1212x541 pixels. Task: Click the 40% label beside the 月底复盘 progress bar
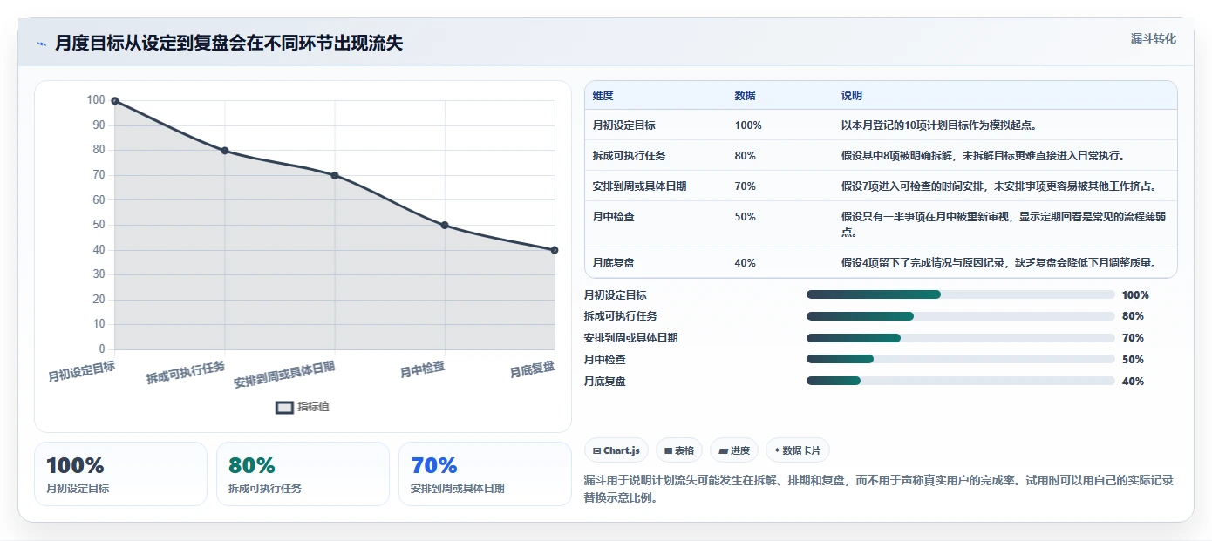(x=1133, y=382)
